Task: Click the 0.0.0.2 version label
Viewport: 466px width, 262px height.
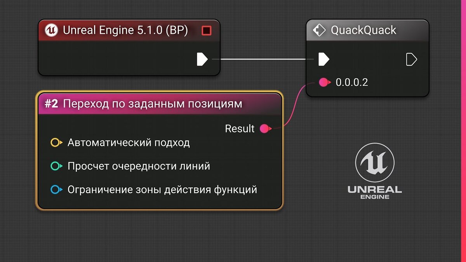Action: (352, 82)
